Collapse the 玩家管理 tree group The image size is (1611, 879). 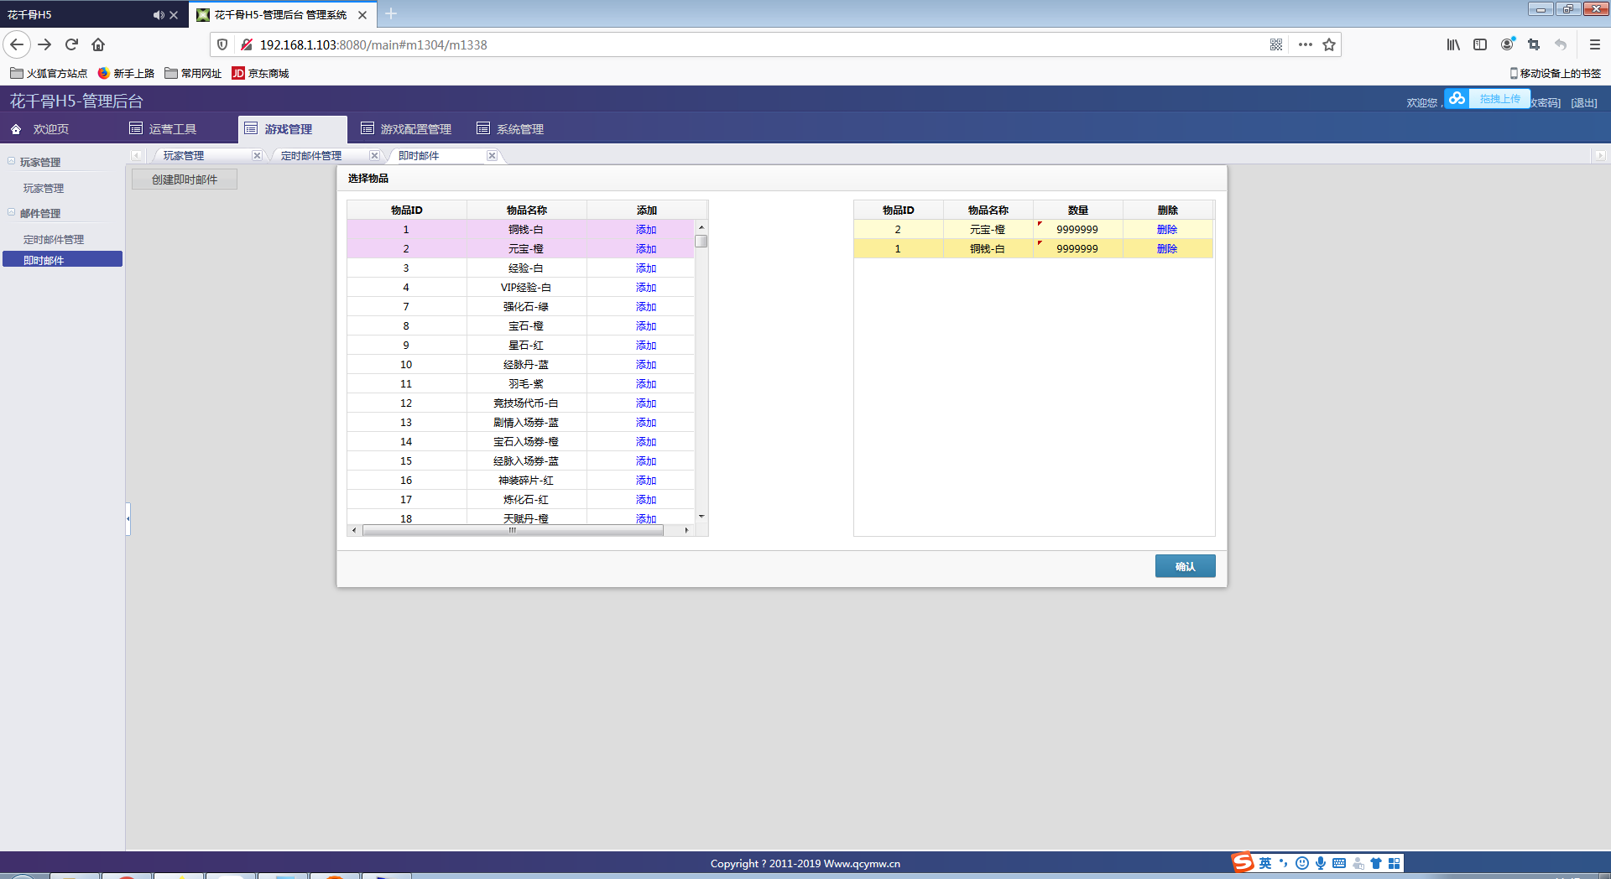coord(12,161)
